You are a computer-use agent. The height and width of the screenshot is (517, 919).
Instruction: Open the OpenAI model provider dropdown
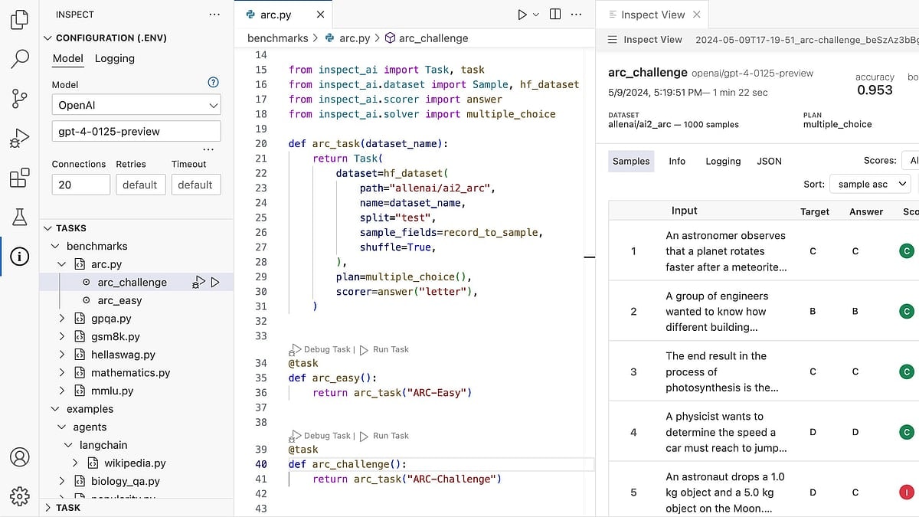(136, 106)
